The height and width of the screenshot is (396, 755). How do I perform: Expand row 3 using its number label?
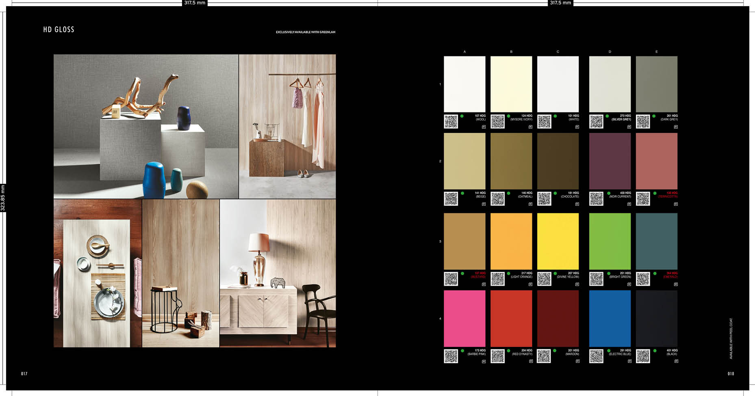[440, 242]
